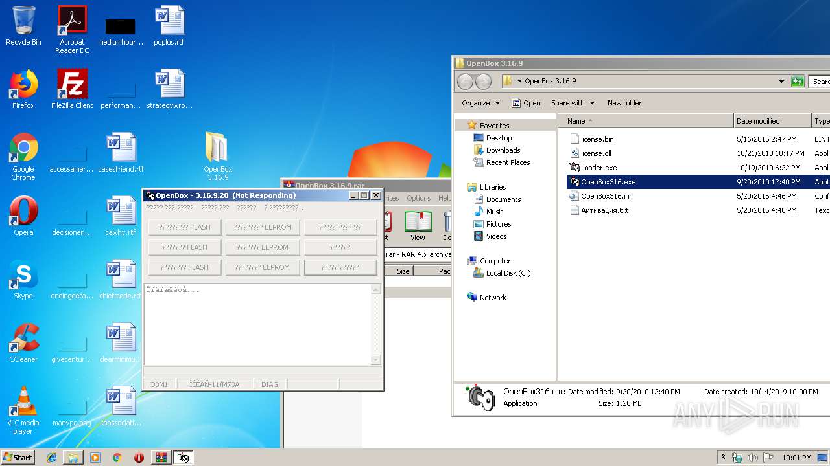Click the DIAG status bar field
Screen dimensions: 830x466
[269, 384]
